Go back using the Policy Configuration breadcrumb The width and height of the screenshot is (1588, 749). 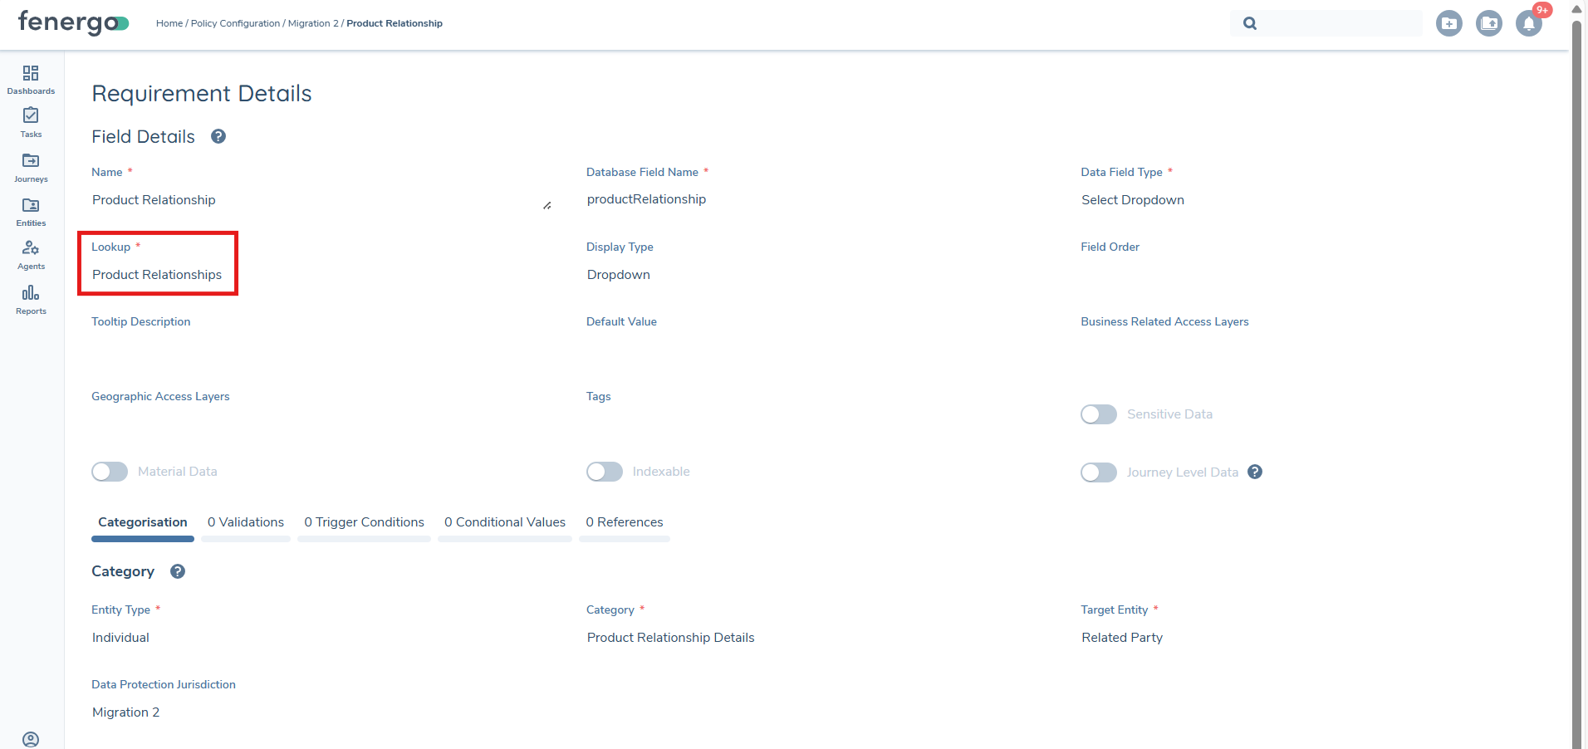pos(235,23)
